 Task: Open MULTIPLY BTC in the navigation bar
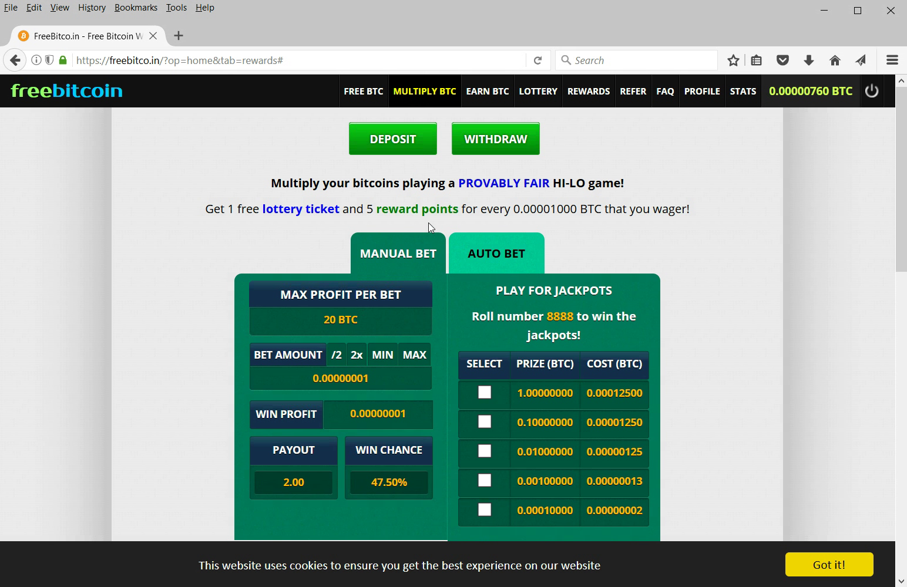(425, 91)
